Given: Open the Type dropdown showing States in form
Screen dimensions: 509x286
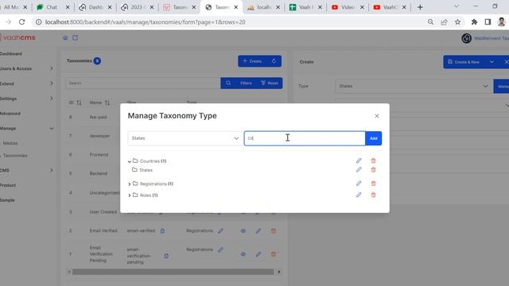Looking at the screenshot, I should [414, 87].
